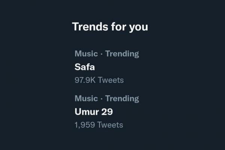
Task: Click Music · Trending label above Safa
Action: 106,54
